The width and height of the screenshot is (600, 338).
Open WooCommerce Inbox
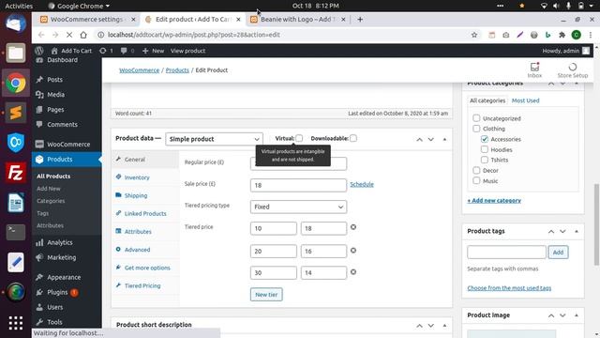[x=534, y=70]
